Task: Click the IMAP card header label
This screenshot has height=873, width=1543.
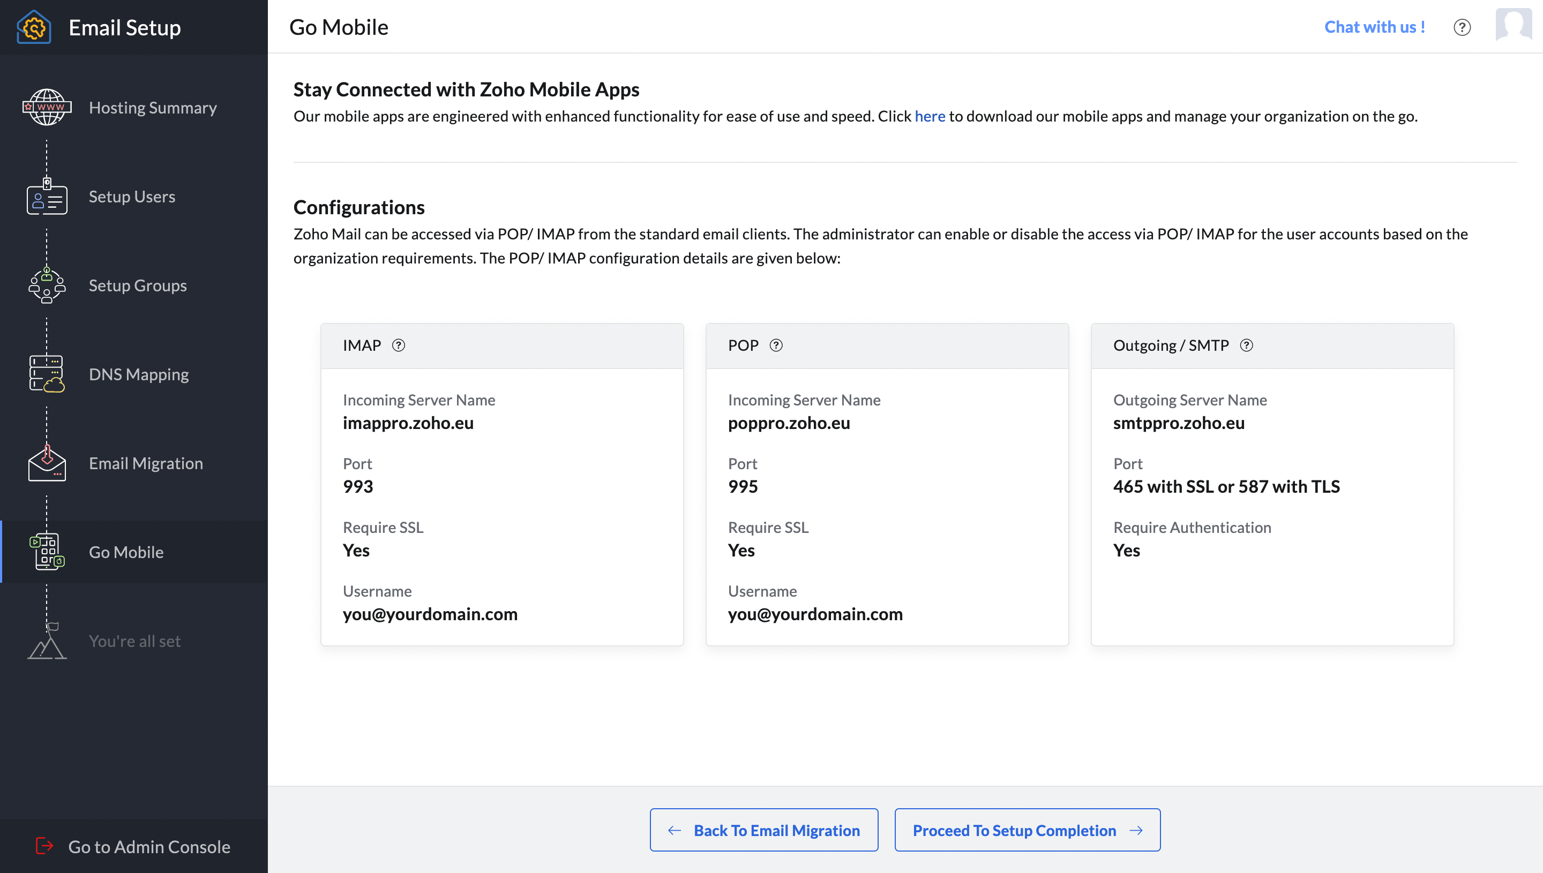Action: point(362,345)
